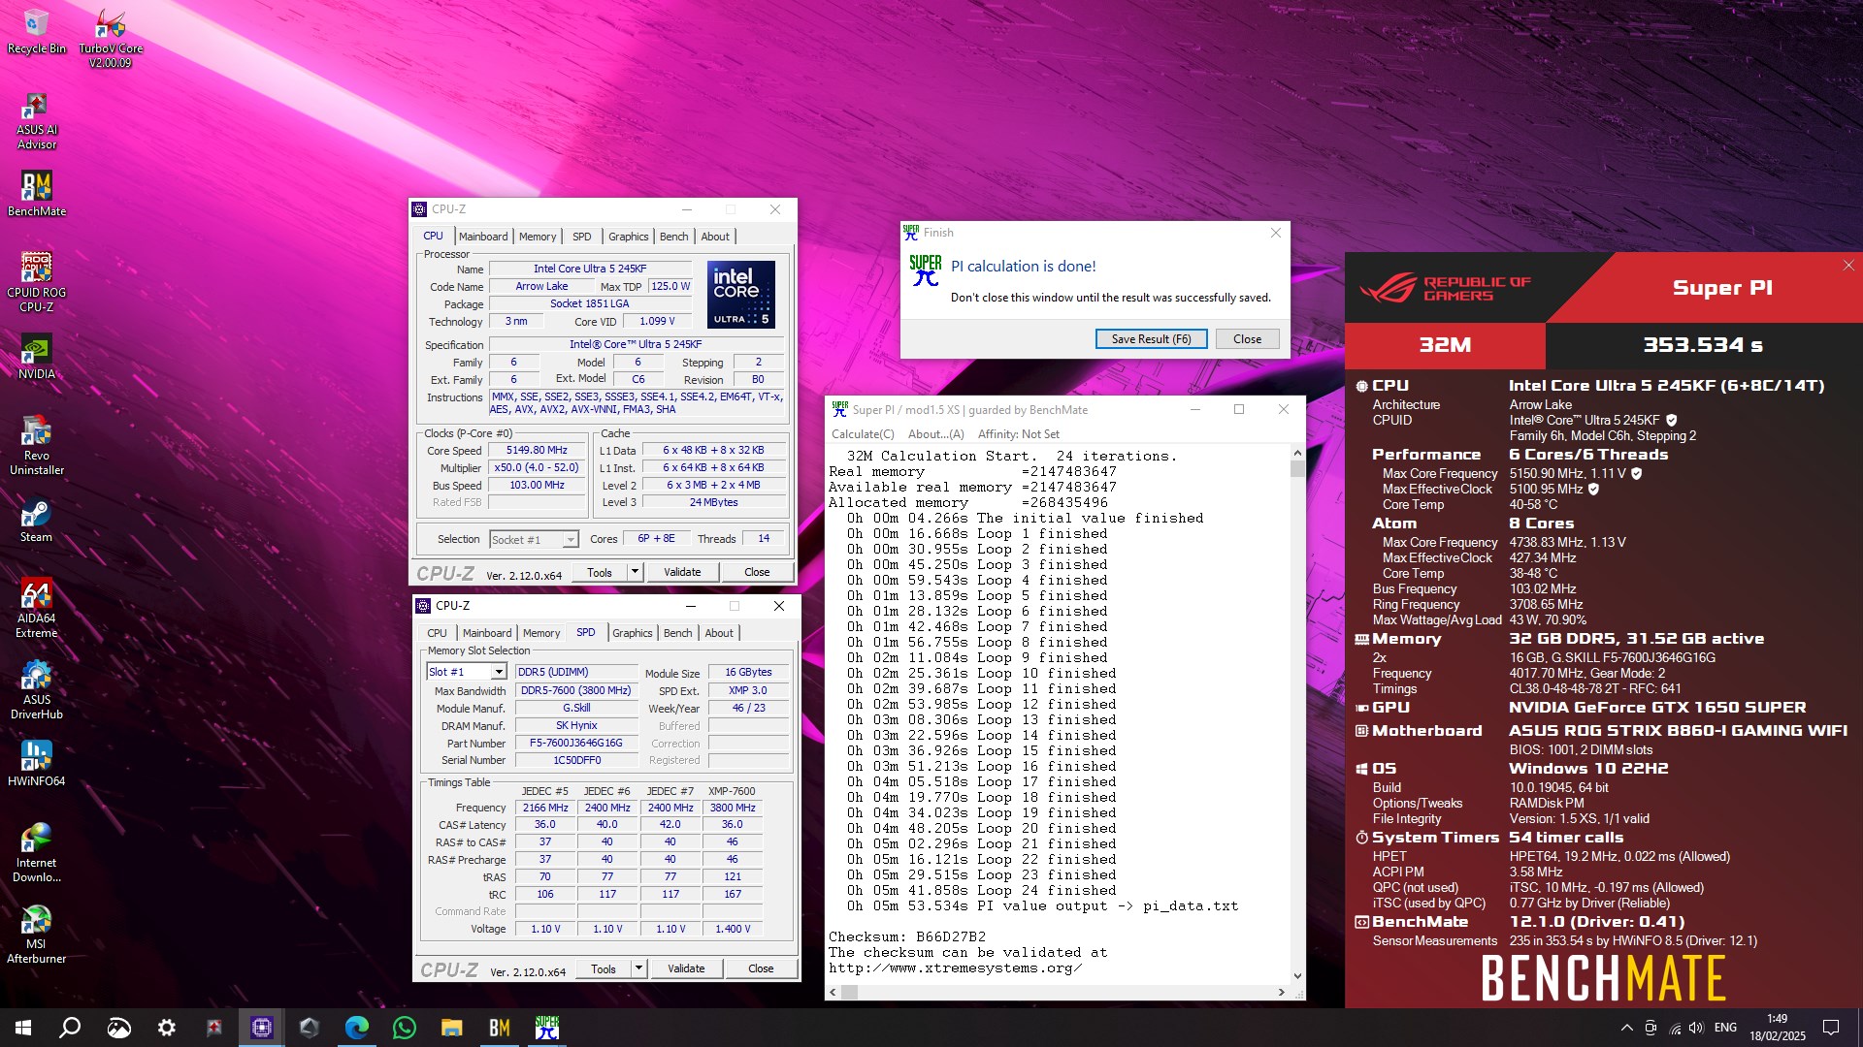Select Memory tab in upper CPU-Z

[x=538, y=237]
